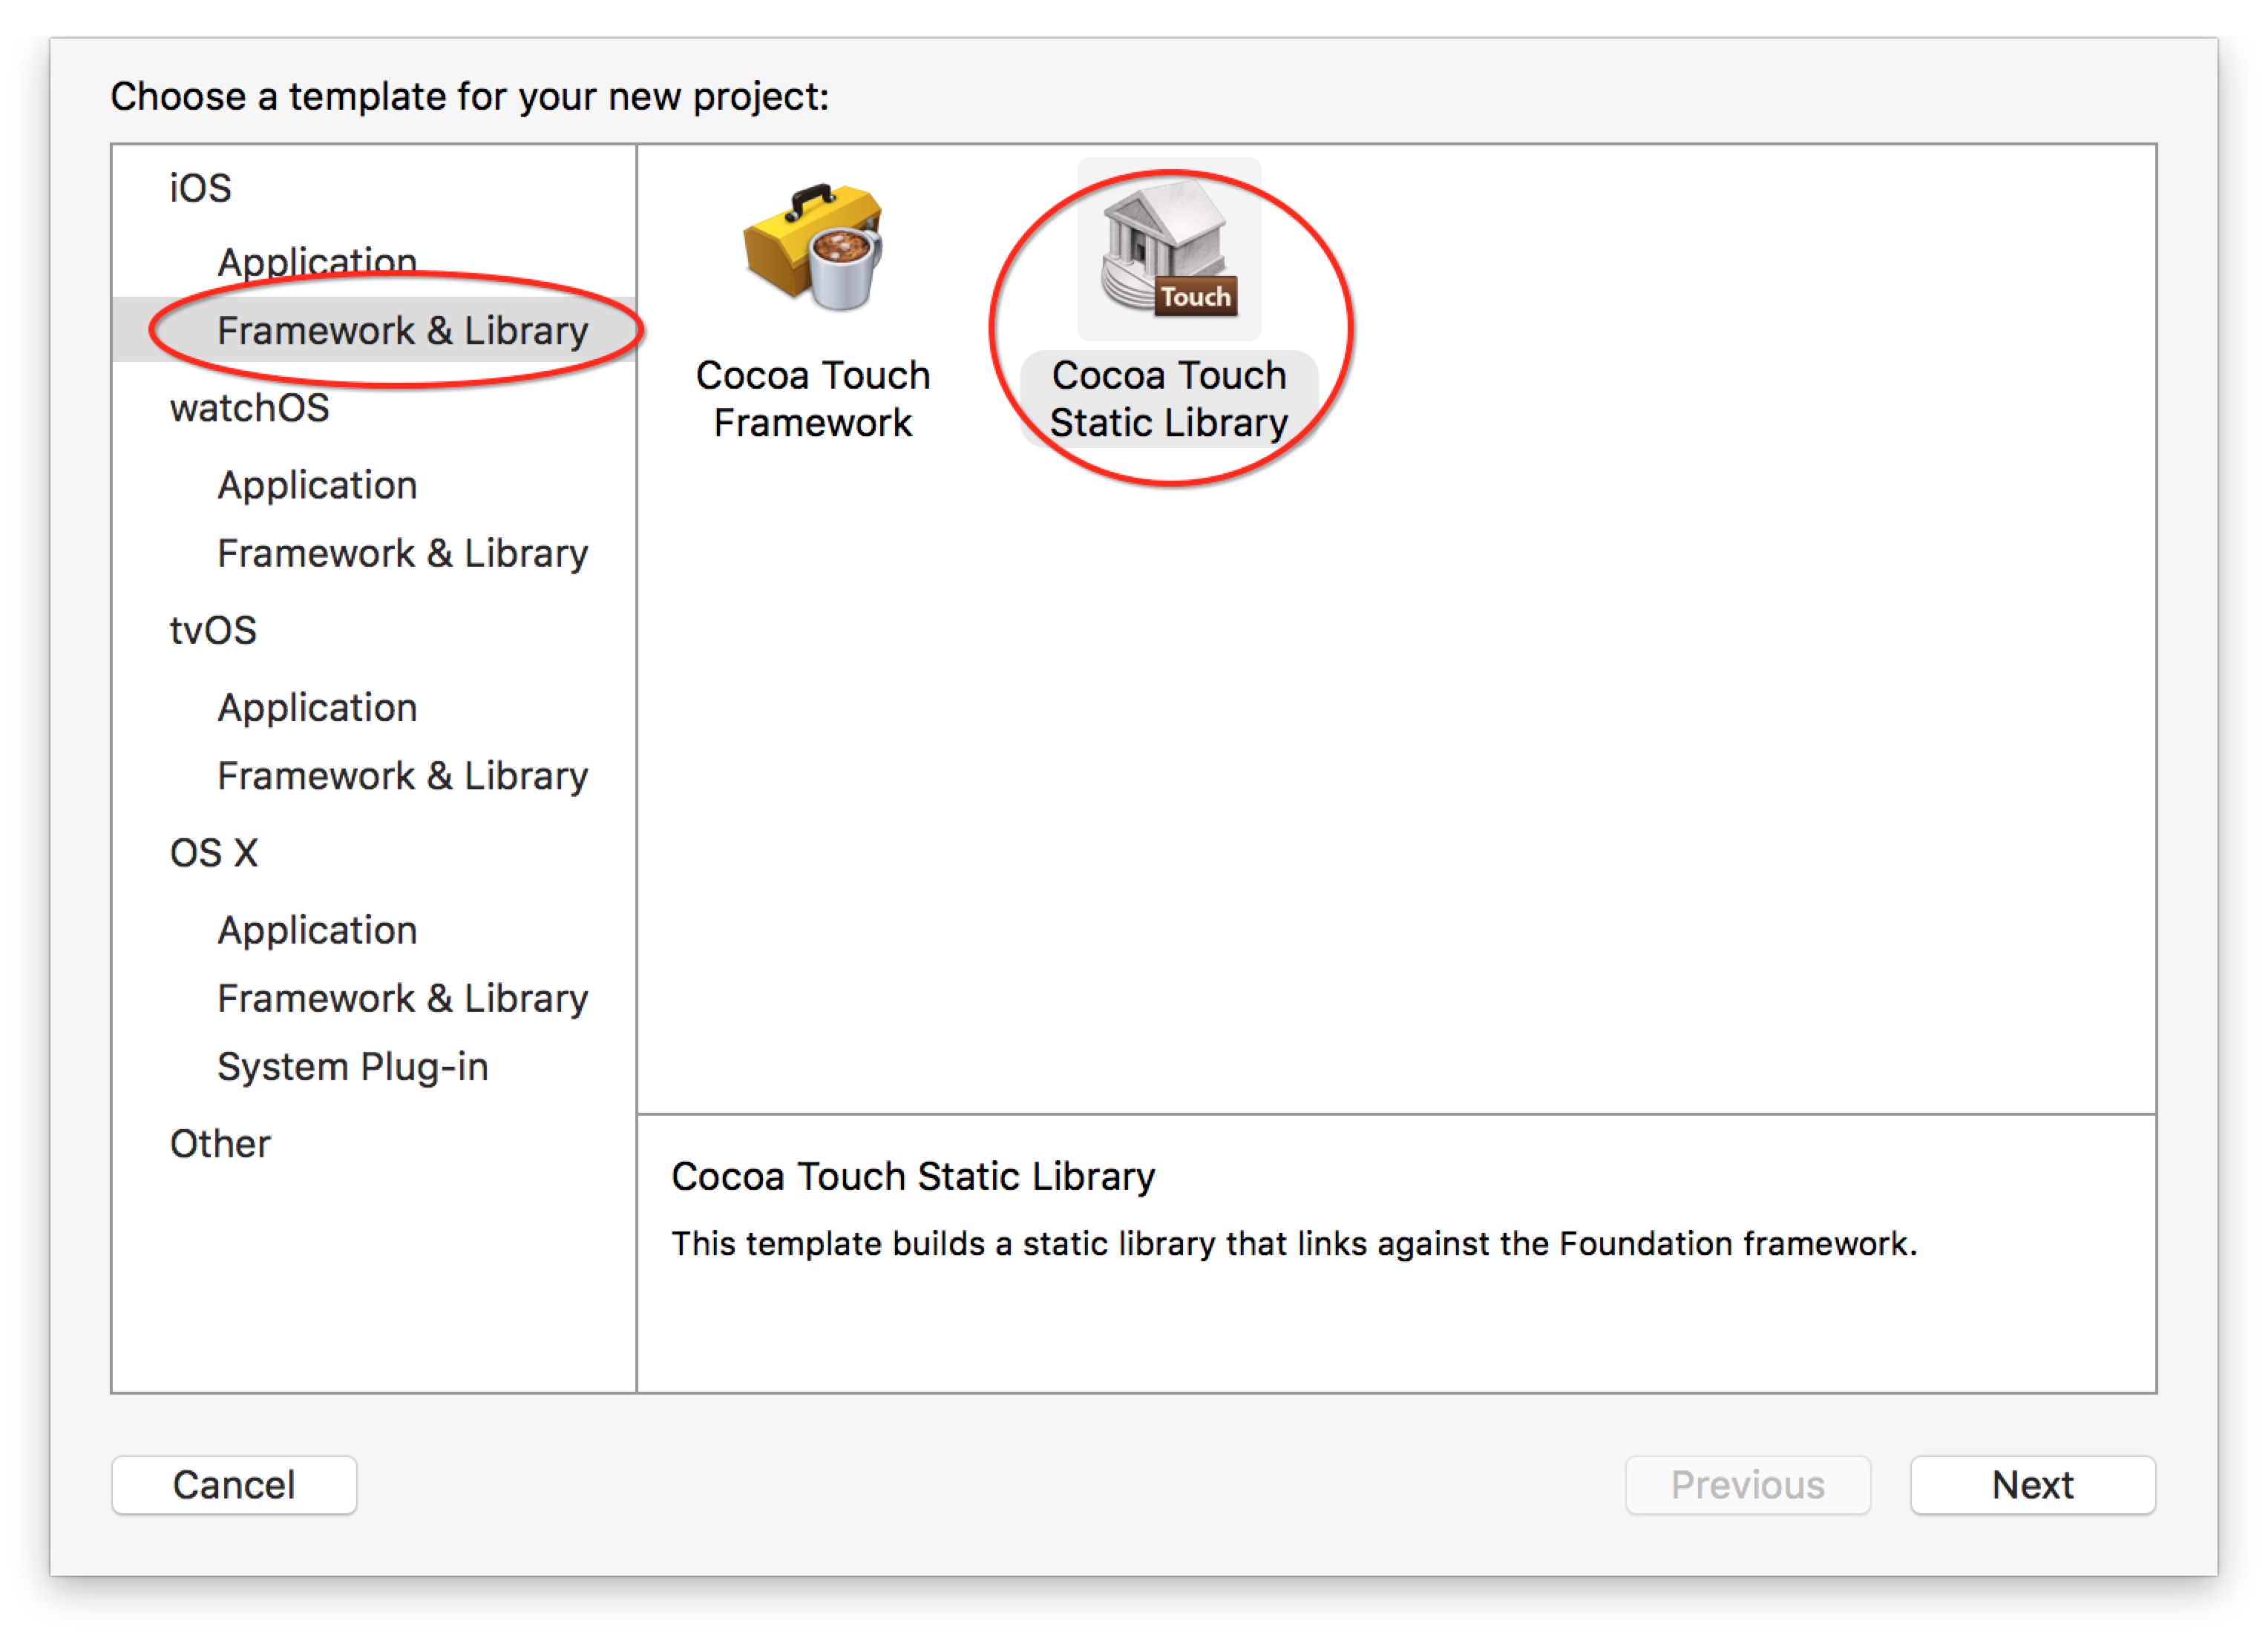Select Framework & Library under iOS

pyautogui.click(x=402, y=331)
